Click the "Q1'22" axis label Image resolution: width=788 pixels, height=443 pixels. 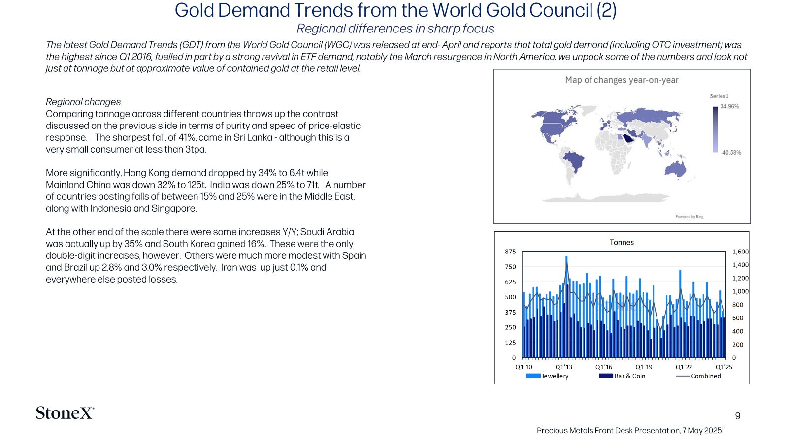pyautogui.click(x=684, y=367)
